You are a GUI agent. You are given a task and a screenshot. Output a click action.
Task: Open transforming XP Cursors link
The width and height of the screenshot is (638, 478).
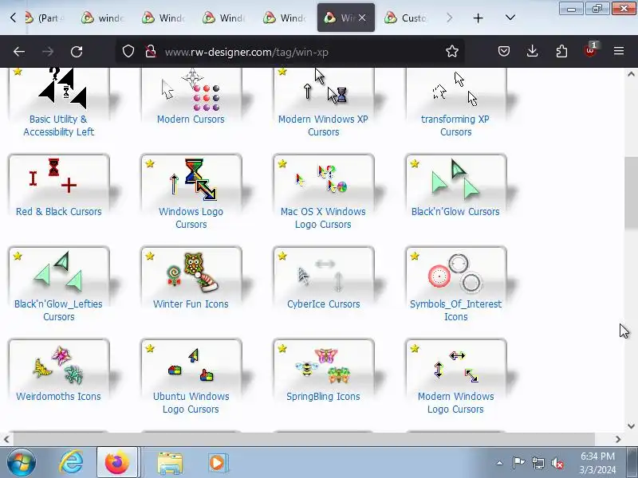[x=455, y=126]
